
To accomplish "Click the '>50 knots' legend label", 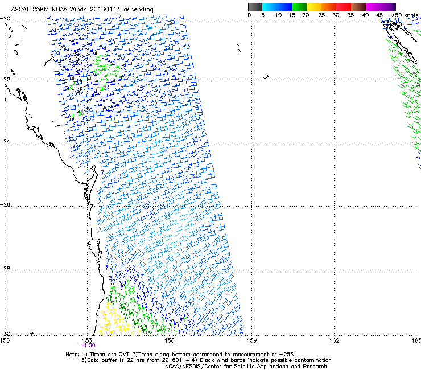I will (x=405, y=15).
